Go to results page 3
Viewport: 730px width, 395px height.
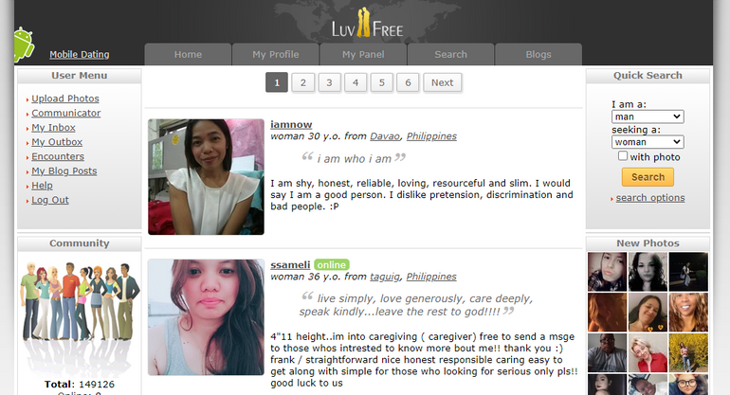329,82
